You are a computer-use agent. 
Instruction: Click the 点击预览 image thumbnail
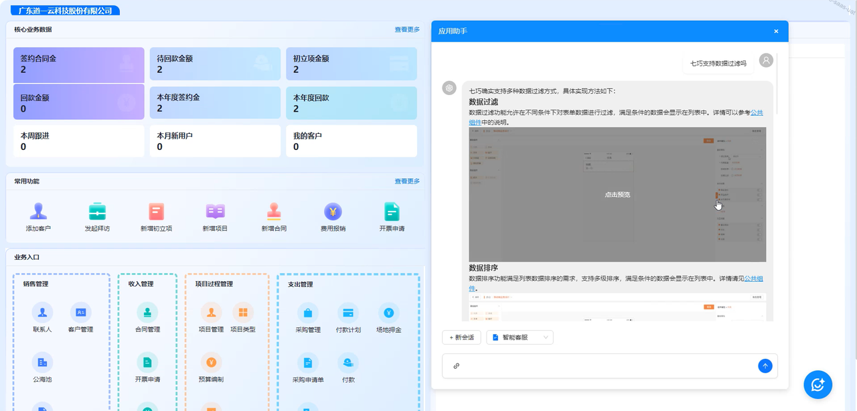click(x=617, y=195)
